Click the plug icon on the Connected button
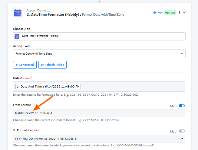Screen dimensions: 198x150 click(x=17, y=65)
